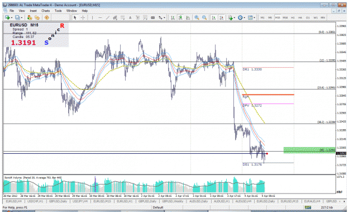Select the Crosshair tool
Viewport: 349px width, 212px height.
[x=83, y=17]
